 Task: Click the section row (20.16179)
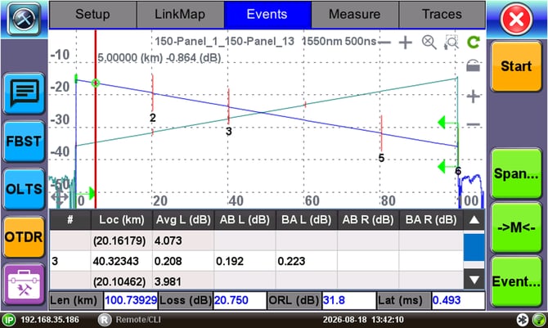coord(256,240)
